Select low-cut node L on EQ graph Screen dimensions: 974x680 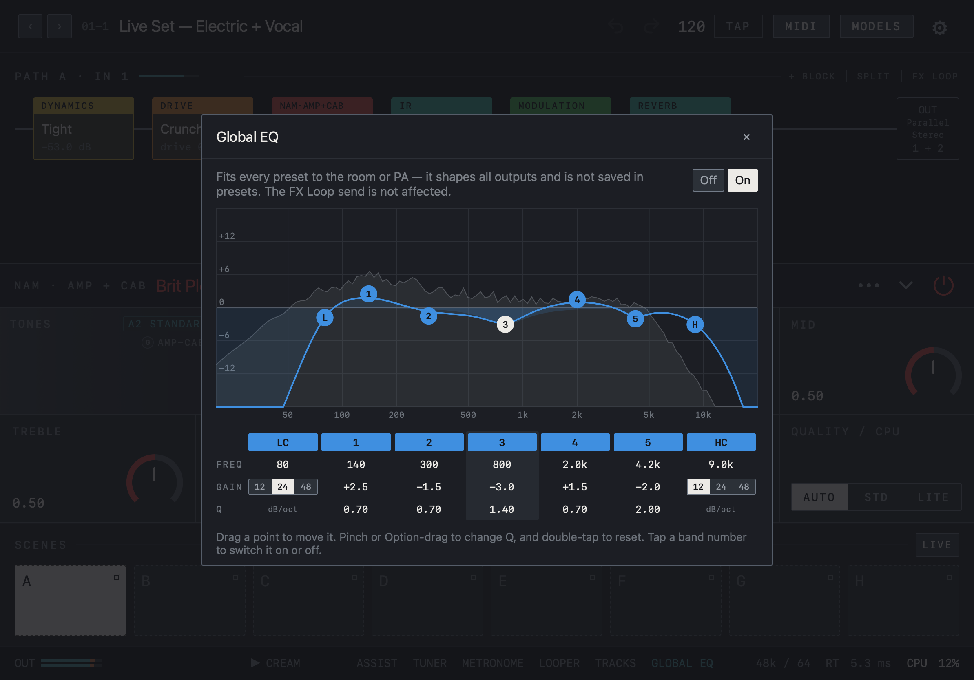click(325, 318)
